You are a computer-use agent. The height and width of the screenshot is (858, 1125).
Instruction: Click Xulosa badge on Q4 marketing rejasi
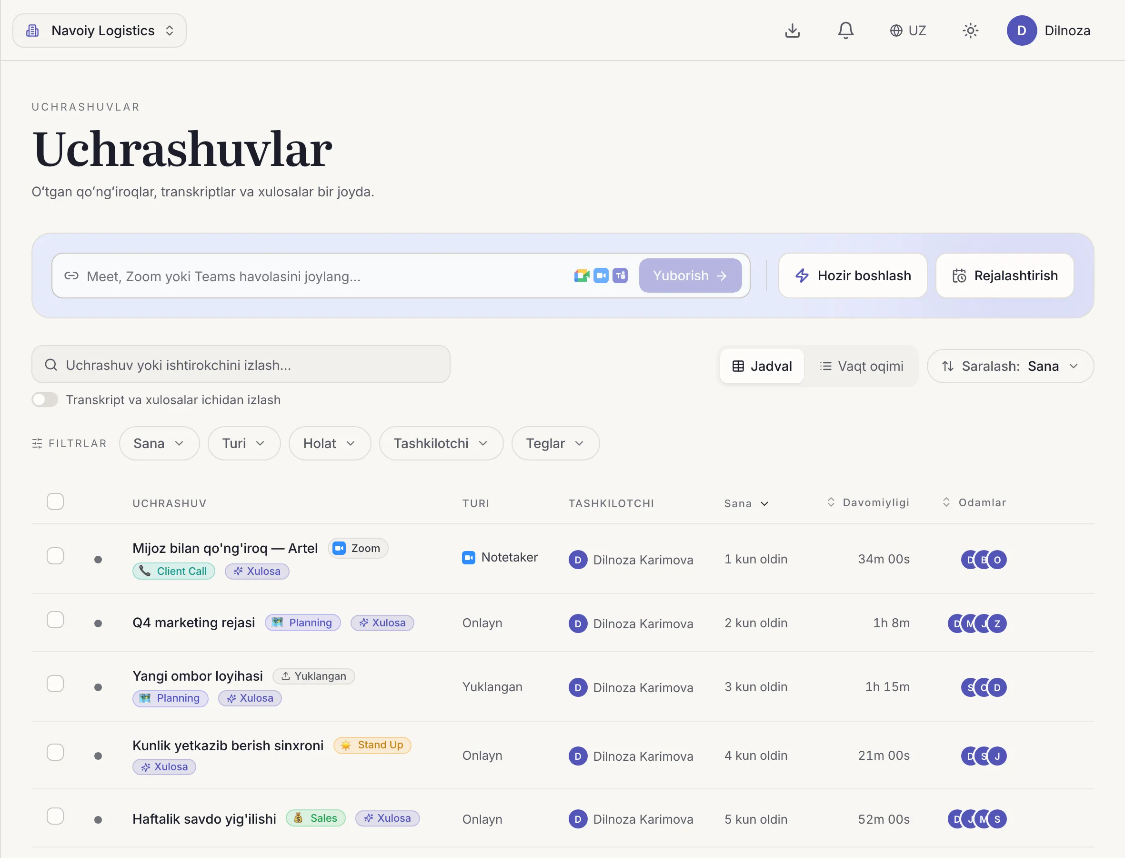(382, 623)
